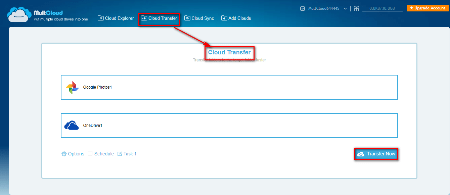
Task: Select the Google Photos1 source box
Action: coord(229,87)
